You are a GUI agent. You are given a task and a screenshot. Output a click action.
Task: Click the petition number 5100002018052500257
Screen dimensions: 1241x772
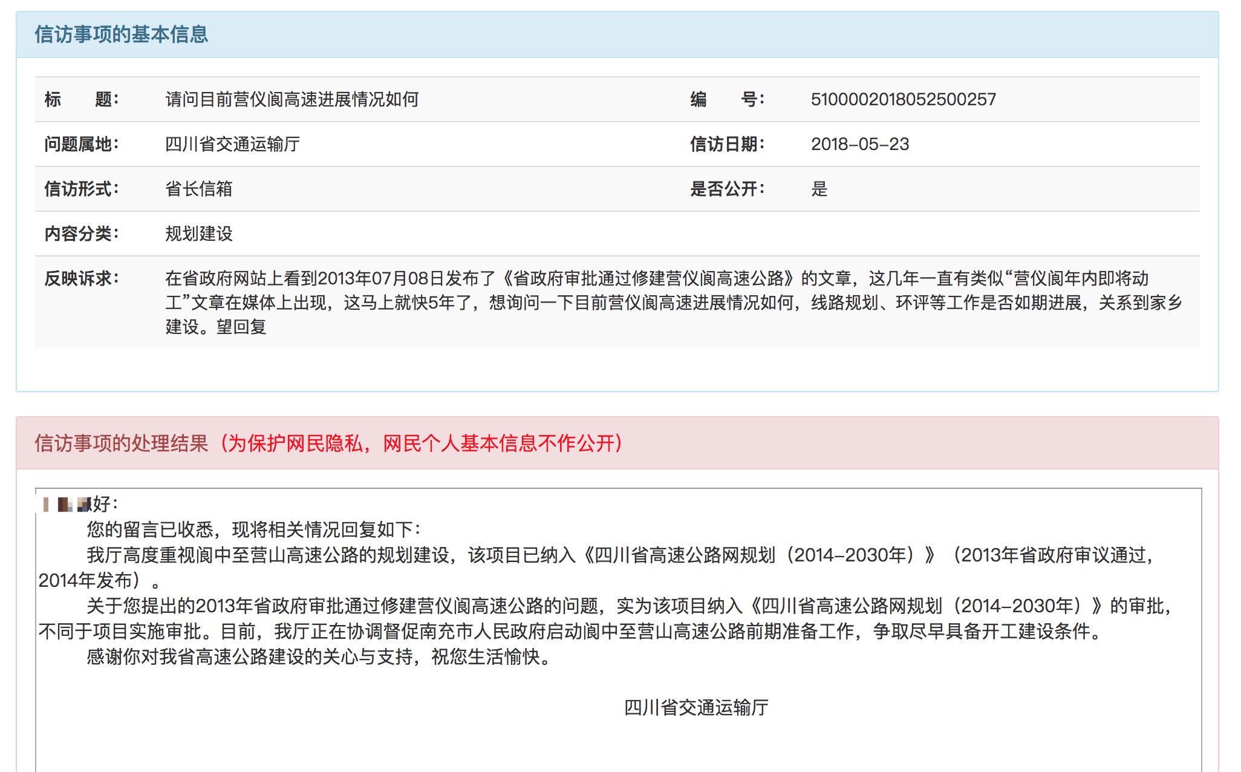tap(904, 99)
